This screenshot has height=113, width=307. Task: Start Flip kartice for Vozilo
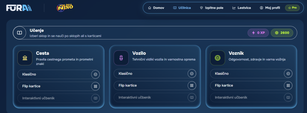155,86
